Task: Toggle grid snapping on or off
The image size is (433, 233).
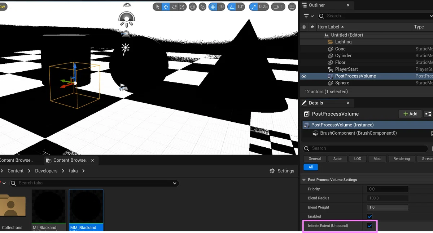Action: (x=213, y=7)
